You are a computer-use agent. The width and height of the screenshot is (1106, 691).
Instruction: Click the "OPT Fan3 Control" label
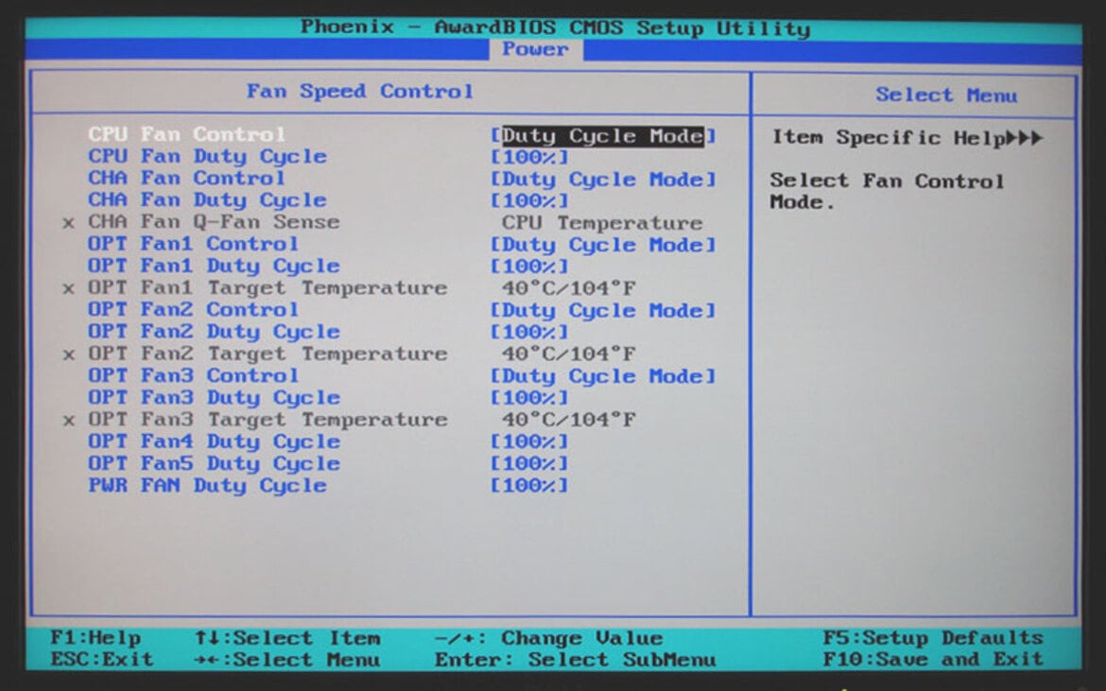point(193,375)
